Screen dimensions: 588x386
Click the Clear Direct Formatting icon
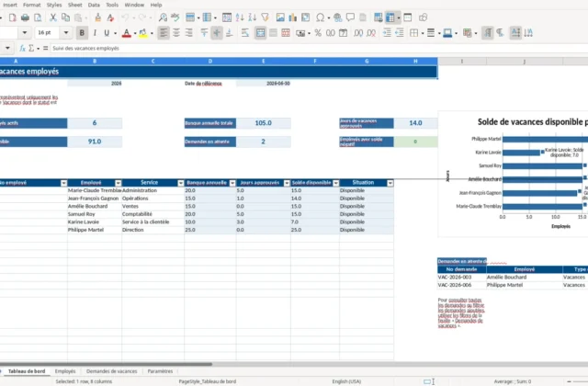tap(110, 17)
